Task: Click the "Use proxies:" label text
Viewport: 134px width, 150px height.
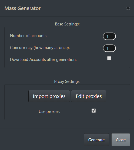Action: click(x=49, y=112)
